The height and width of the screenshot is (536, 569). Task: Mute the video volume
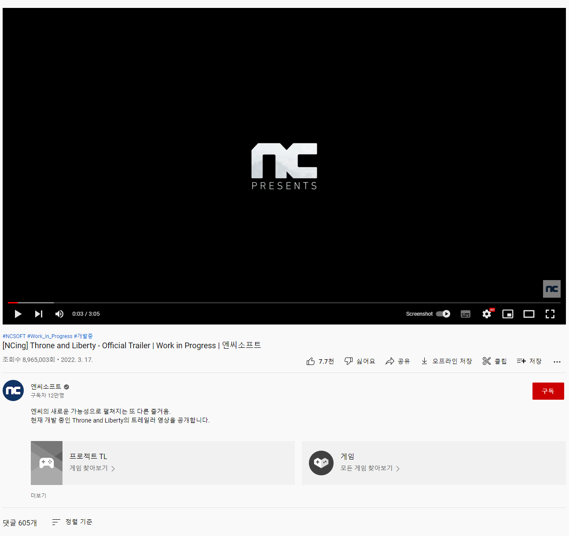point(59,314)
